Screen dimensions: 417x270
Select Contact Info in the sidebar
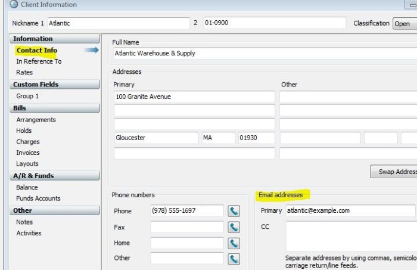pos(37,50)
